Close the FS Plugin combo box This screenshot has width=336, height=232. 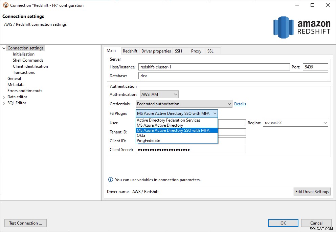[177, 113]
